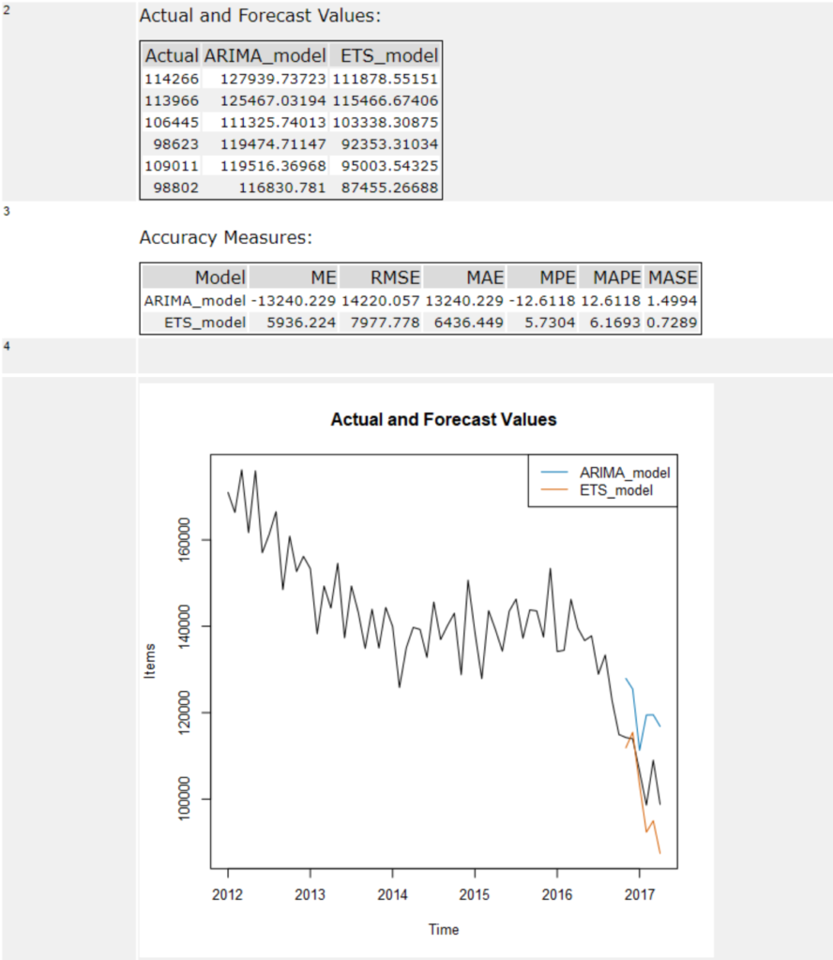Select actual value 106445
This screenshot has width=833, height=960.
[x=172, y=123]
